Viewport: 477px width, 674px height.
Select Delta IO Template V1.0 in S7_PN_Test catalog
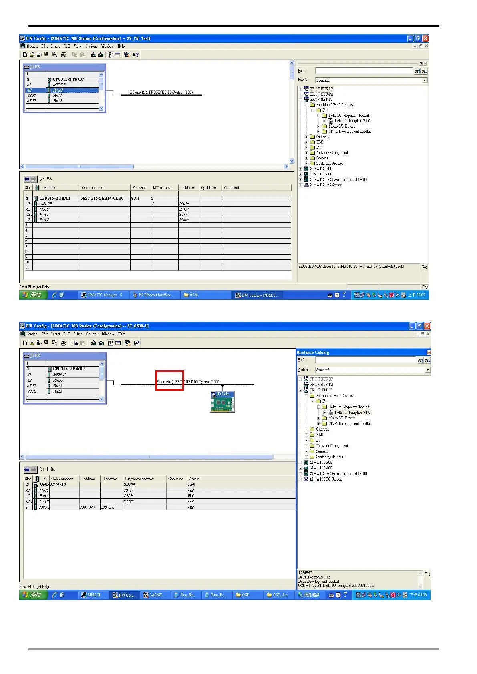pos(352,121)
